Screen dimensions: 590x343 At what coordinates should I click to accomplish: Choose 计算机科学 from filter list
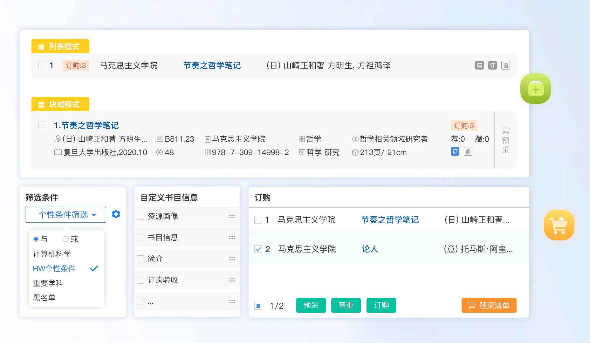click(52, 254)
